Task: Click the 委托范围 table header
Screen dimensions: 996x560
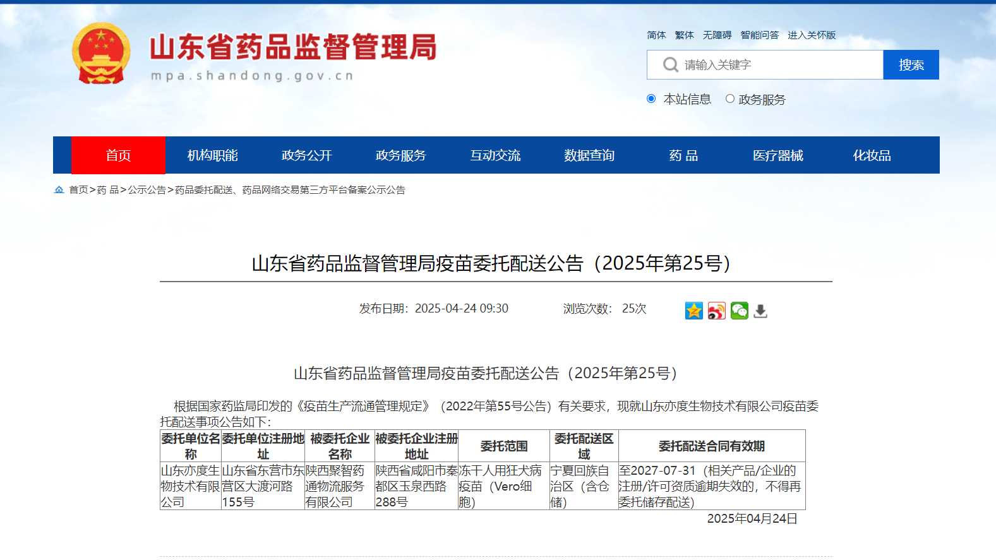Action: pyautogui.click(x=504, y=446)
